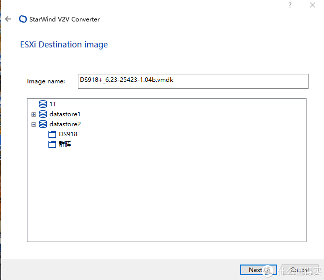Select the datastore1 label

[x=65, y=114]
